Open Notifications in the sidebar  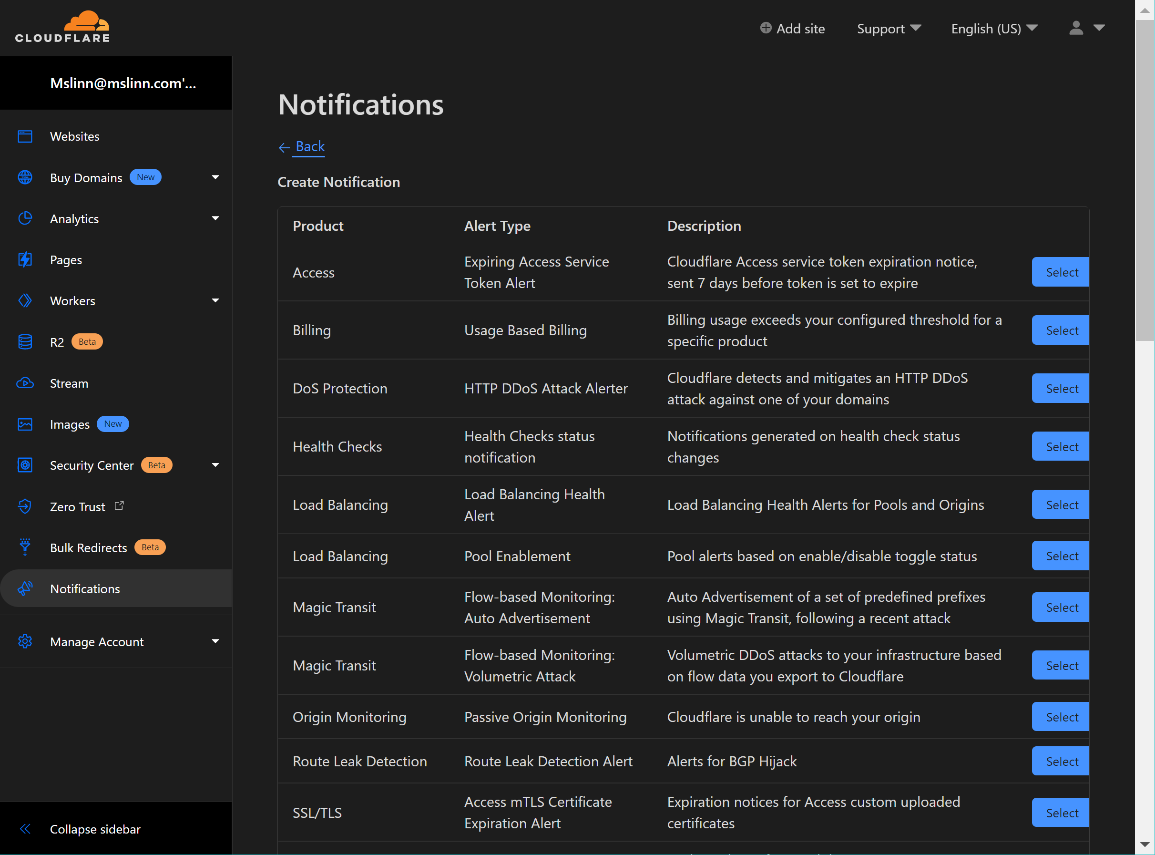(85, 589)
